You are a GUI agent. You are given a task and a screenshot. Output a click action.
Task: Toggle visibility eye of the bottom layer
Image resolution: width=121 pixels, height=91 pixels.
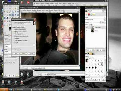87,31
